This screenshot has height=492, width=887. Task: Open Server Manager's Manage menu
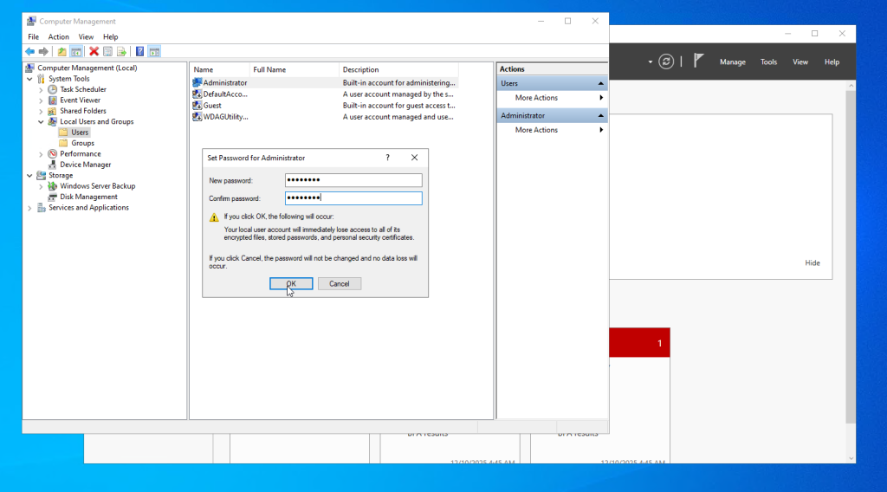point(733,62)
